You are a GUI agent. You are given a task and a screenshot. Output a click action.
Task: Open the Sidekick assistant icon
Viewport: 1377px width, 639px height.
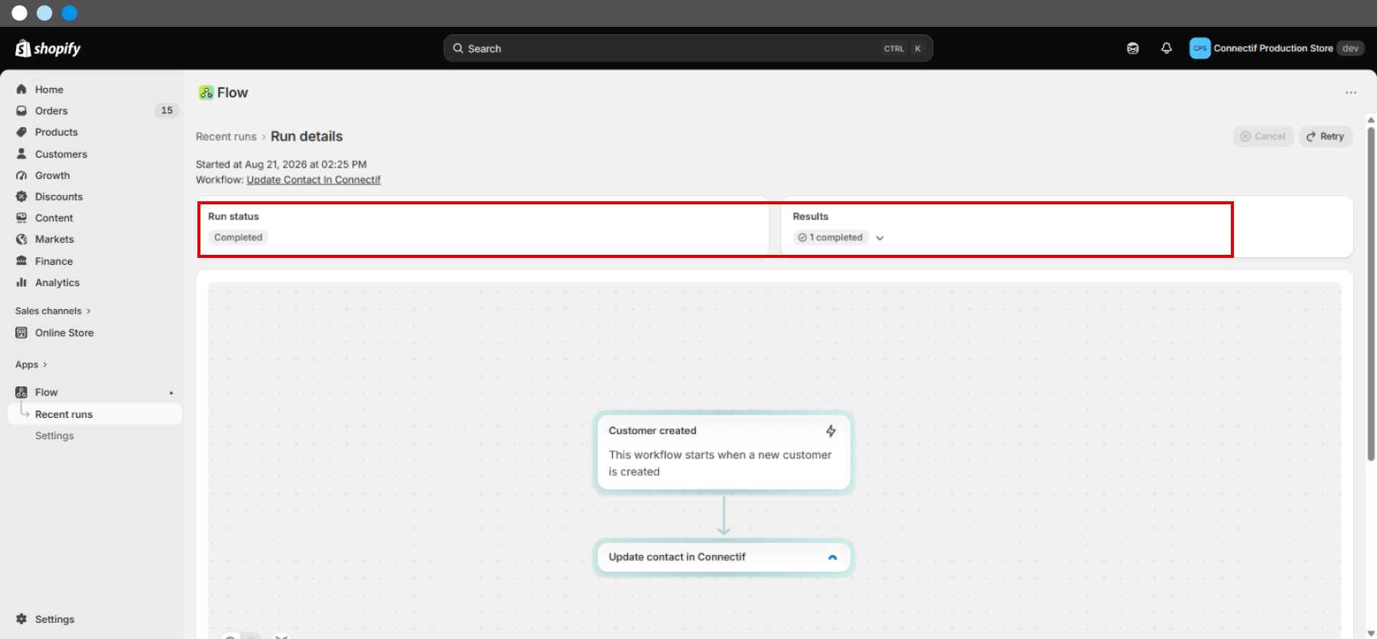point(1133,48)
